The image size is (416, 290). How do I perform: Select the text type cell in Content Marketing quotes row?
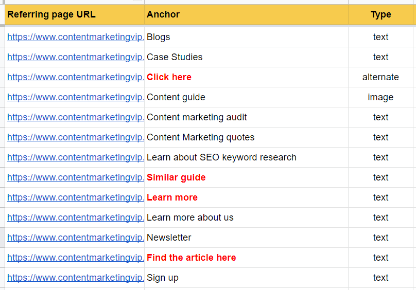pos(380,137)
